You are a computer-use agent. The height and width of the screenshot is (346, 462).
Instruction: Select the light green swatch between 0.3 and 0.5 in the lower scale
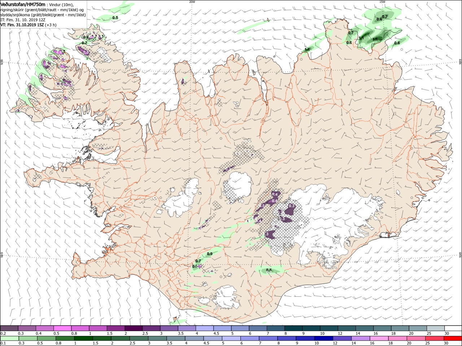tap(28, 338)
